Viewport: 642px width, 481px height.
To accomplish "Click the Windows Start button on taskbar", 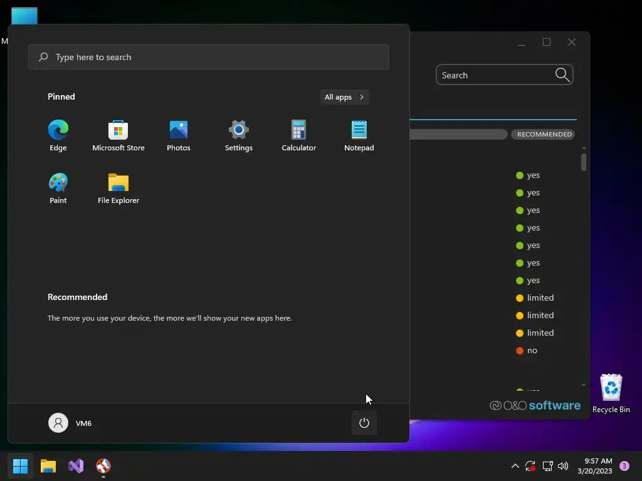I will [x=20, y=466].
